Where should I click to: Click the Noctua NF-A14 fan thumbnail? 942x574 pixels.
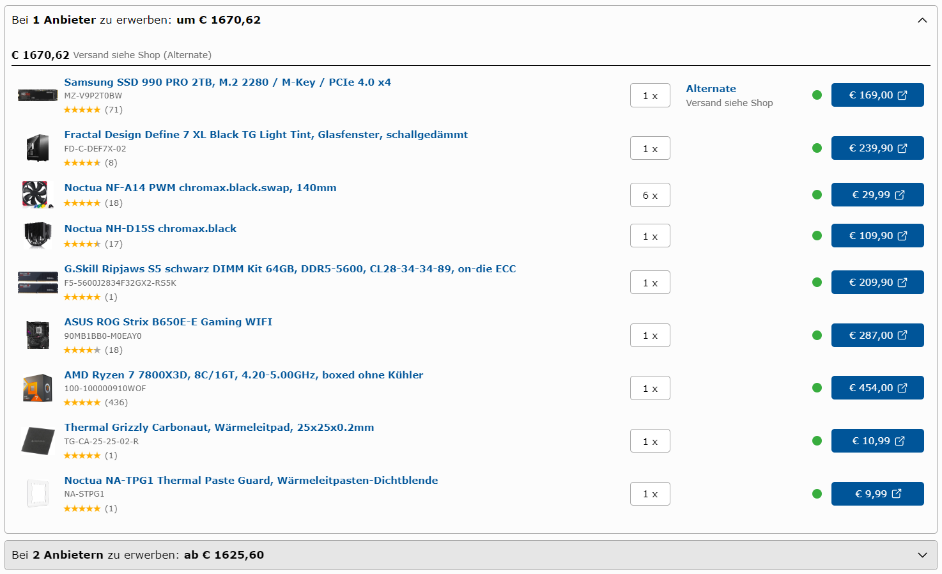click(37, 194)
